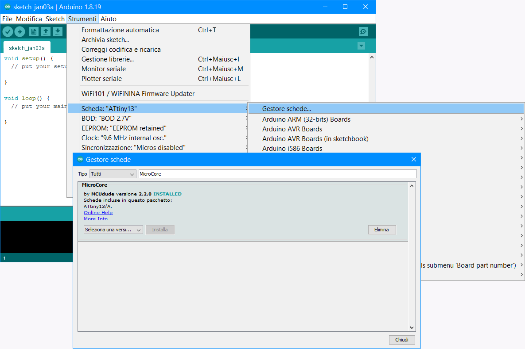The image size is (525, 349).
Task: Close the Gestore schede dialog
Action: [x=414, y=159]
